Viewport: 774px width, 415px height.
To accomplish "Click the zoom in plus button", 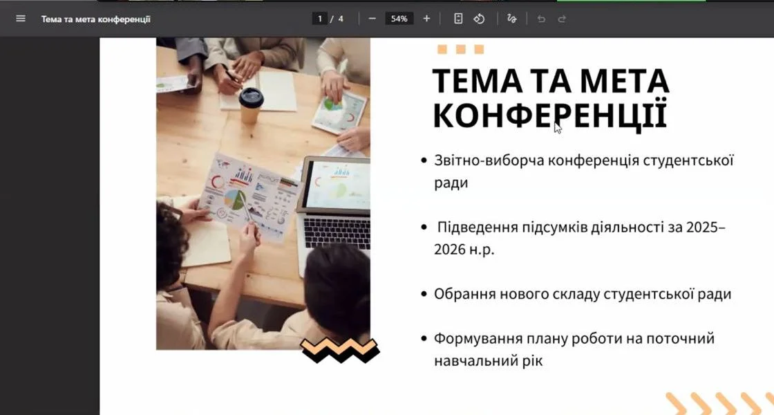I will (x=426, y=19).
